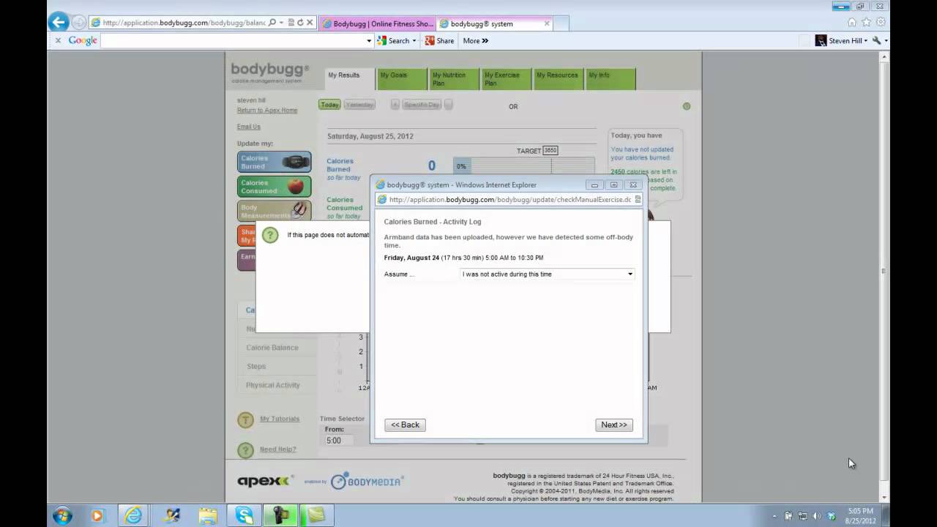Viewport: 937px width, 527px height.
Task: Click Google toolbar Share button
Action: click(x=440, y=41)
